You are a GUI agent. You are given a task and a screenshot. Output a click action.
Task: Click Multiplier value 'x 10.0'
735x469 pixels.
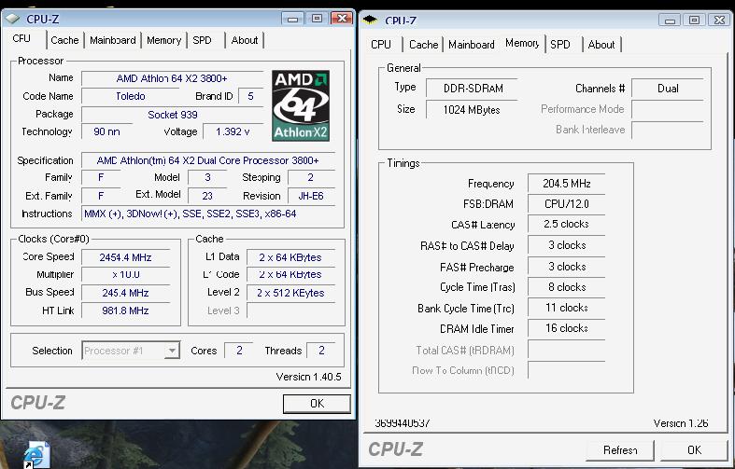[125, 274]
